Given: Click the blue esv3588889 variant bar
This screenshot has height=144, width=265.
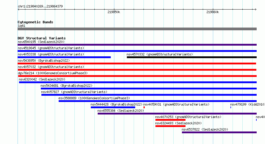Looking at the screenshot, I should point(158,101).
